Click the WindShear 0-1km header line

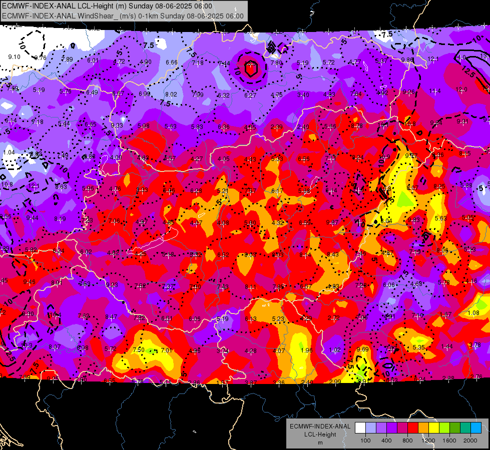[123, 16]
